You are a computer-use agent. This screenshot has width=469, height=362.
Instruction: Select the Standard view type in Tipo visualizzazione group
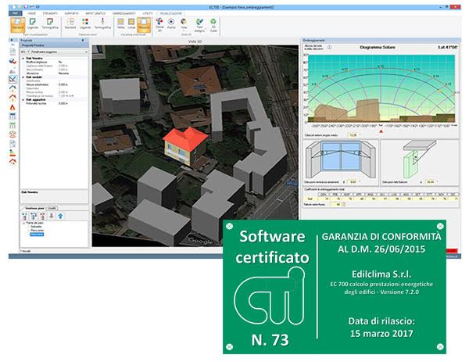pos(17,24)
